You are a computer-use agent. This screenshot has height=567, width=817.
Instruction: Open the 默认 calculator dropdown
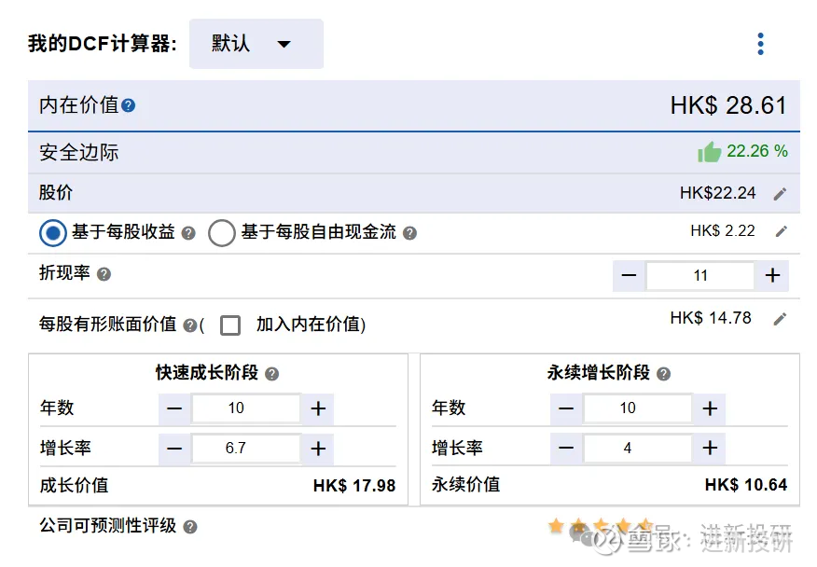pos(256,44)
